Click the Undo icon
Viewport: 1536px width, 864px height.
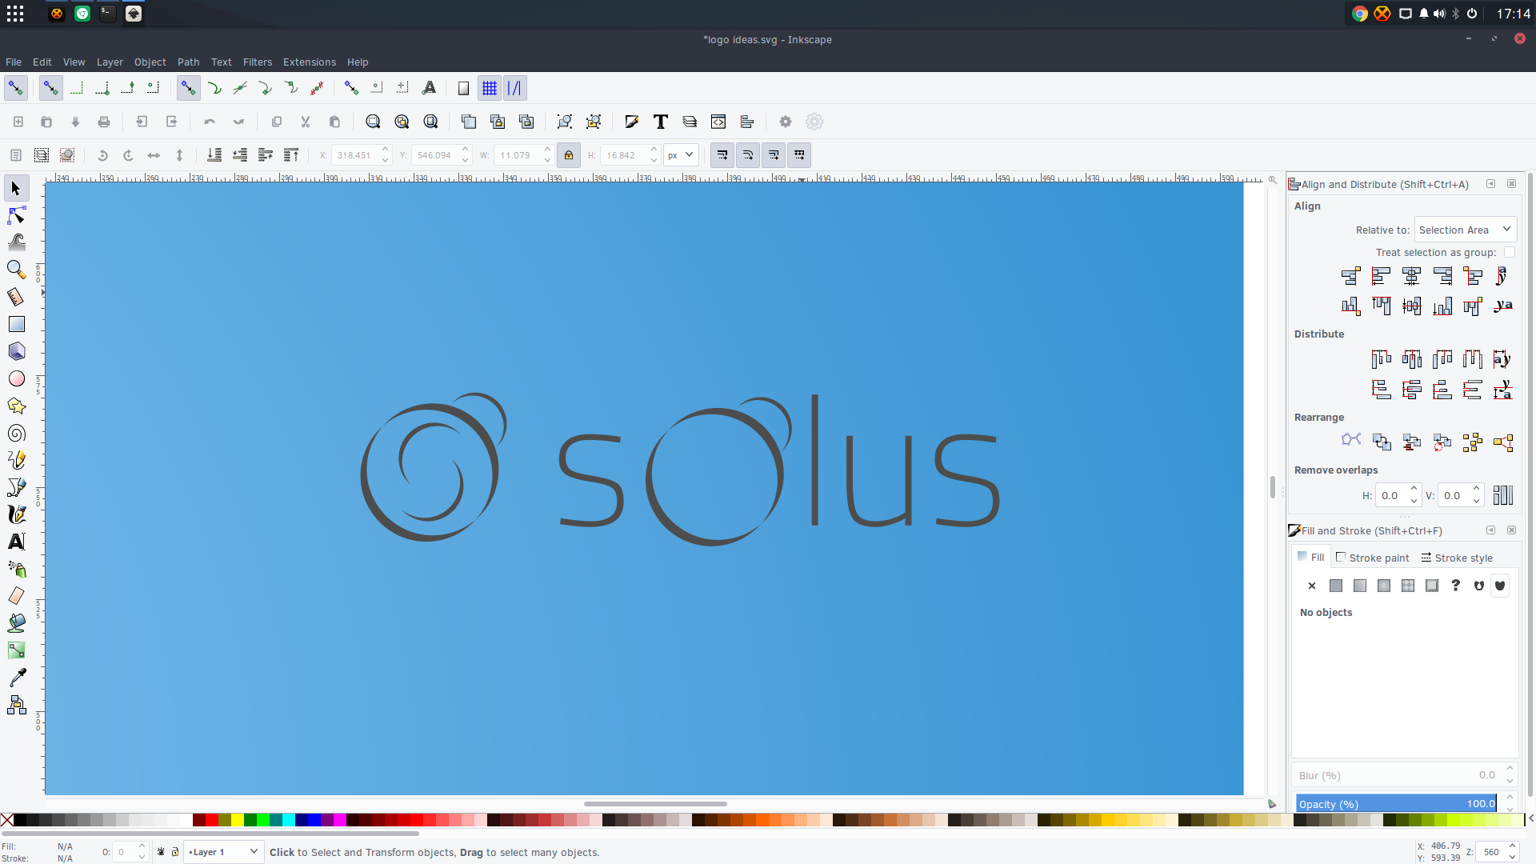(x=210, y=122)
